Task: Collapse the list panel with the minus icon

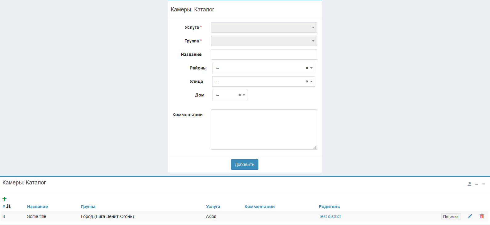Action: point(476,184)
